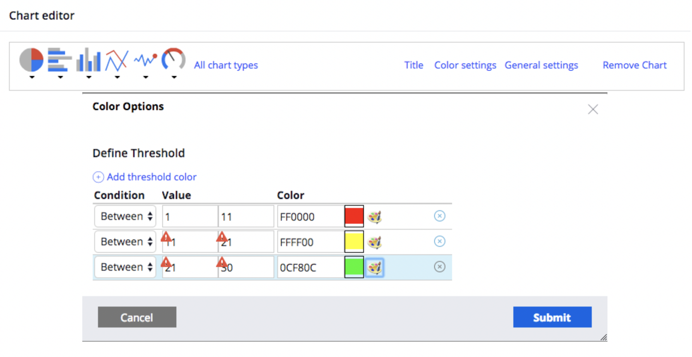
Task: Open Condition dropdown in FFFF00 row
Action: (125, 242)
